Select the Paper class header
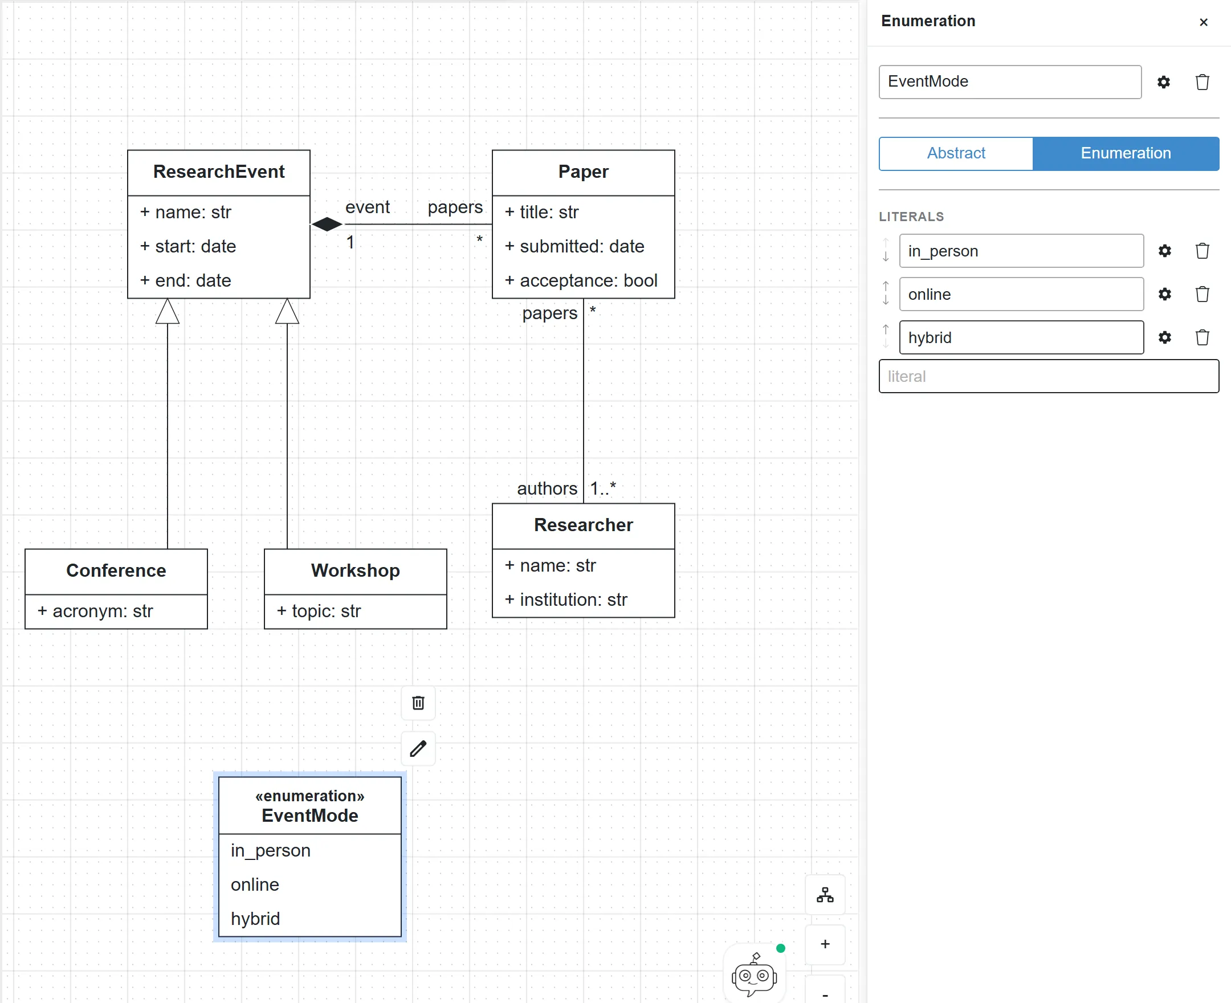1231x1003 pixels. [x=583, y=172]
